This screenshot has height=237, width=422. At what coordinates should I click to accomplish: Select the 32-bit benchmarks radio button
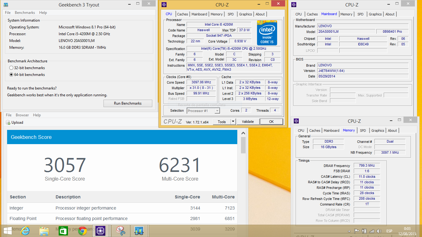coord(11,68)
